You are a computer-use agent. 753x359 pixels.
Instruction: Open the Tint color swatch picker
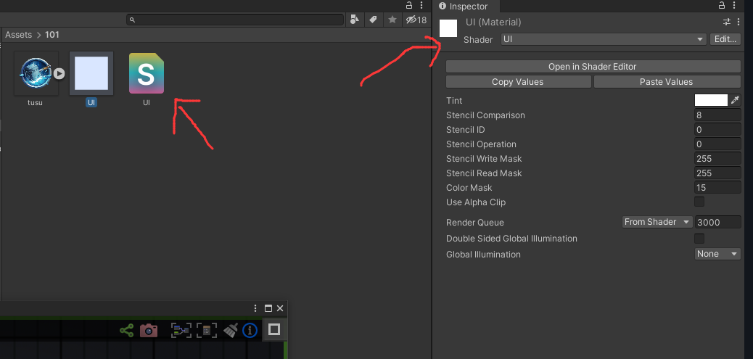(711, 100)
